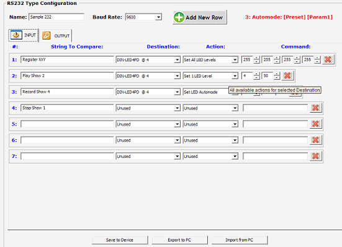Screen dimensions: 342x247
Task: Adjust row 2 spinner with value 50
Action: coord(277,76)
